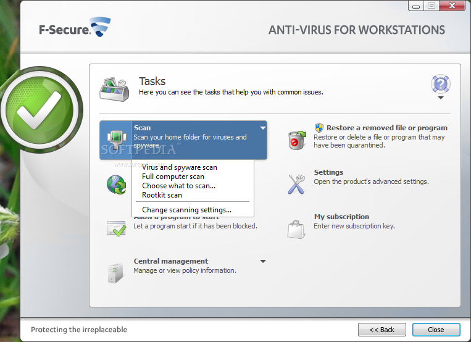Click 'Manage or view policy information.' text
This screenshot has height=342, width=471.
[185, 270]
